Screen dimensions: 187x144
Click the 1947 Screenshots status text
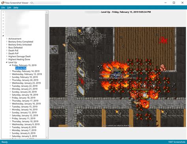(177, 142)
